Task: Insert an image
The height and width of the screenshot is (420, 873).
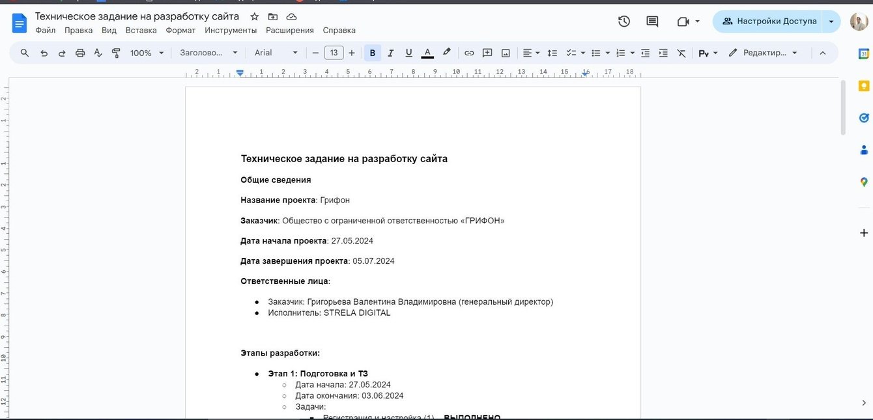Action: pyautogui.click(x=506, y=53)
